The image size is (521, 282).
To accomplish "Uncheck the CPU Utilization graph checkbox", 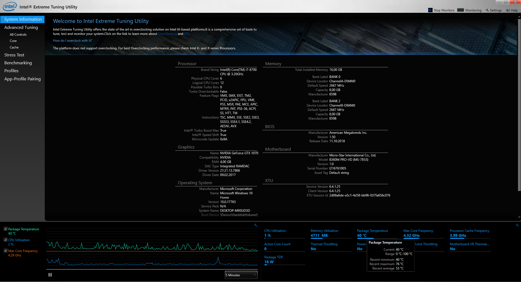I will pyautogui.click(x=5, y=240).
